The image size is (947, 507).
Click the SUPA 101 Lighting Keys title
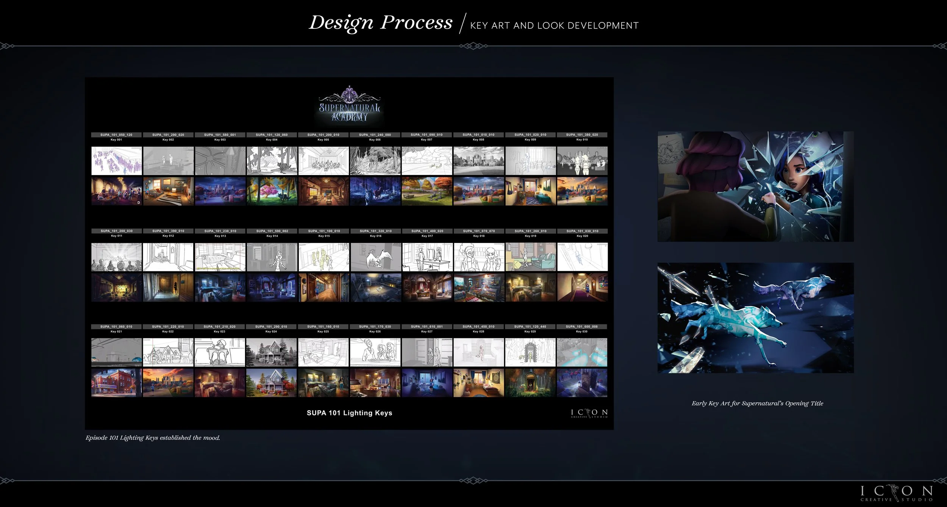(x=349, y=413)
